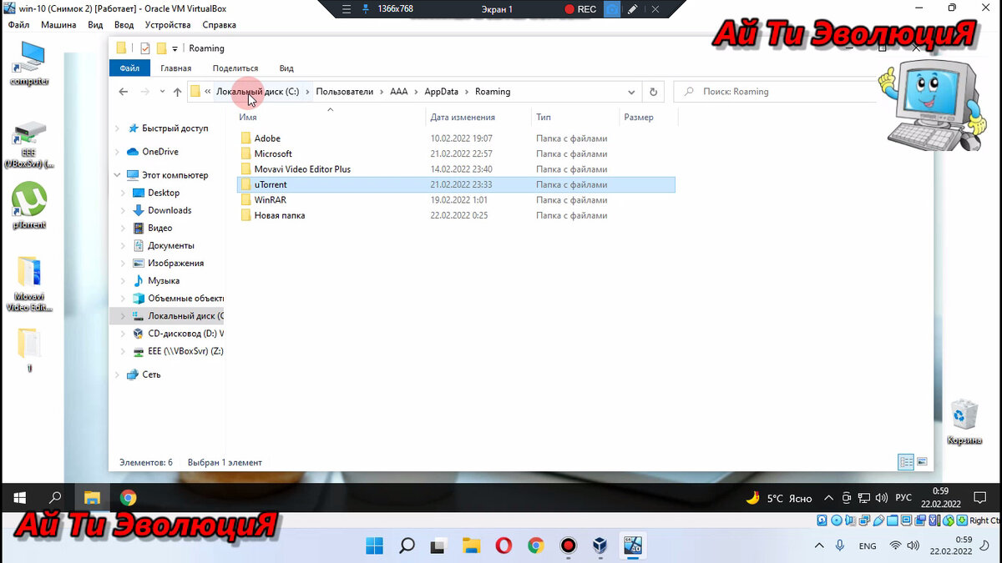This screenshot has height=563, width=1002.
Task: Open the desktop folder named 1
Action: click(x=29, y=349)
